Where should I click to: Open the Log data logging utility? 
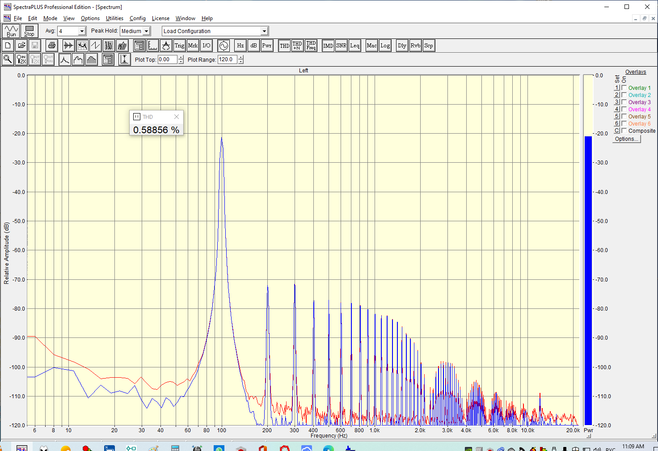[x=385, y=46]
